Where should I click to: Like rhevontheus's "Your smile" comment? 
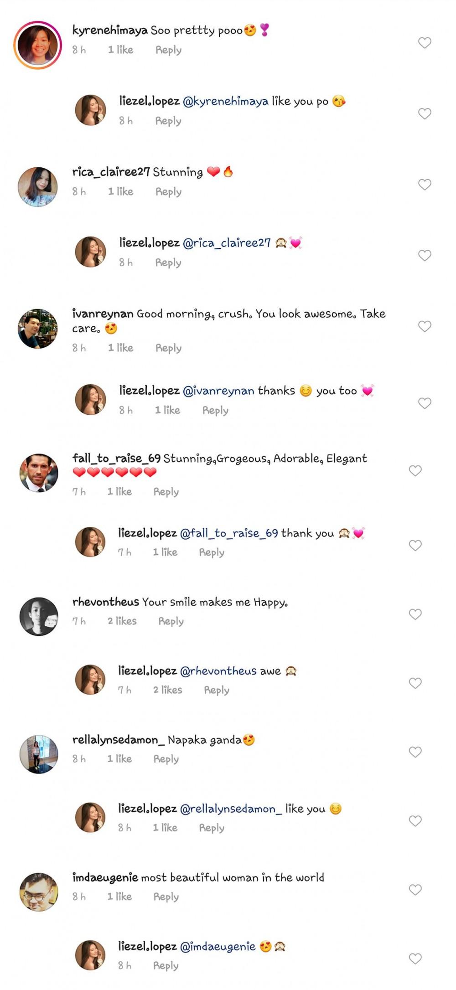tap(415, 614)
